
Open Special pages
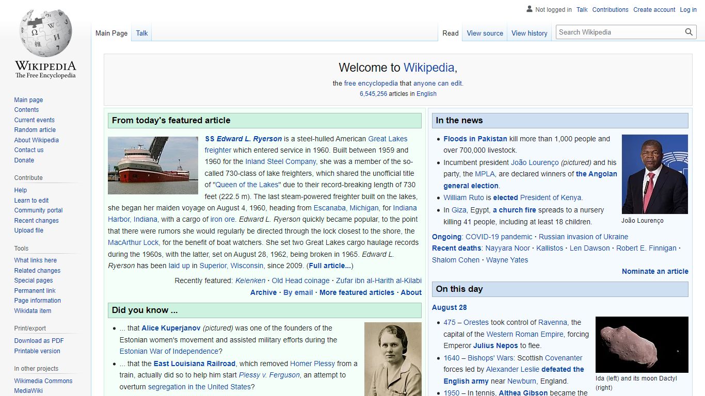pyautogui.click(x=34, y=280)
